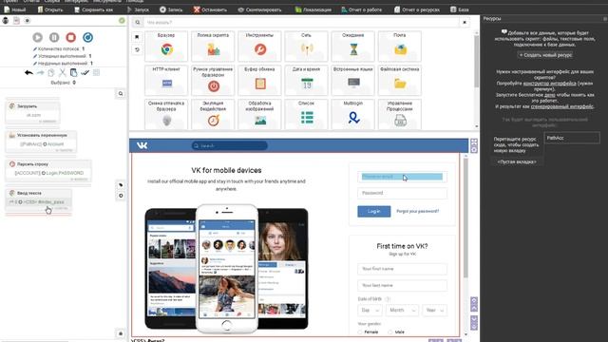Click the scenario search magnifier icon
The width and height of the screenshot is (608, 342).
coord(121,93)
